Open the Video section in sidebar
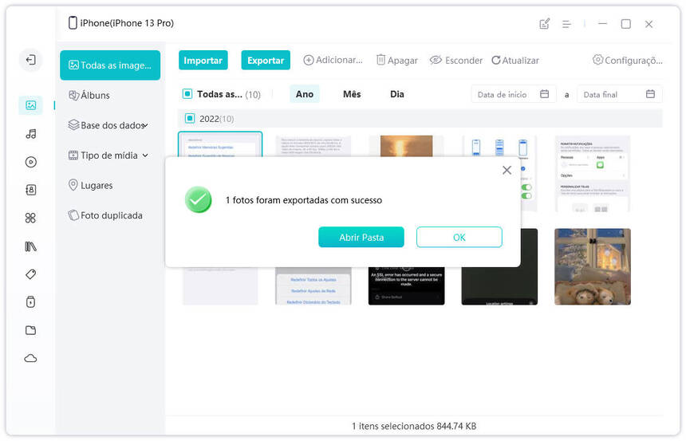 coord(30,162)
